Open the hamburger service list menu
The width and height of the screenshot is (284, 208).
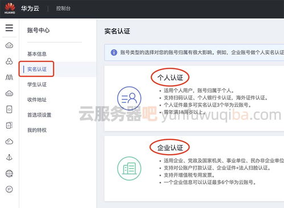point(9,28)
